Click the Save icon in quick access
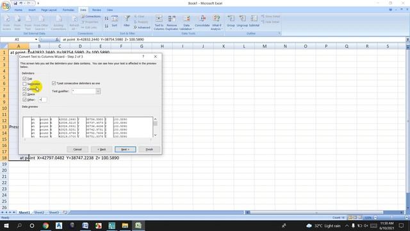The width and height of the screenshot is (410, 231). [15, 3]
